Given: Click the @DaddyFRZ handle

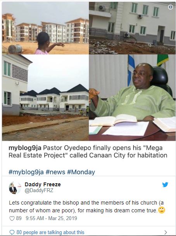Looking at the screenshot, I should click(x=39, y=191).
